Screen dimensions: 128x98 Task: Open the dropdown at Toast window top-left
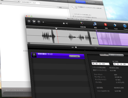click(10, 1)
